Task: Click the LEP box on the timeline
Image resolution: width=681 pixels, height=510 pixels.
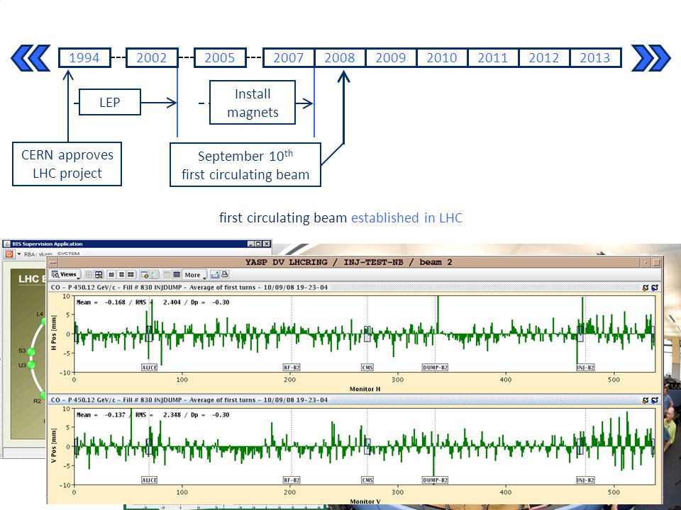Action: pyautogui.click(x=110, y=102)
